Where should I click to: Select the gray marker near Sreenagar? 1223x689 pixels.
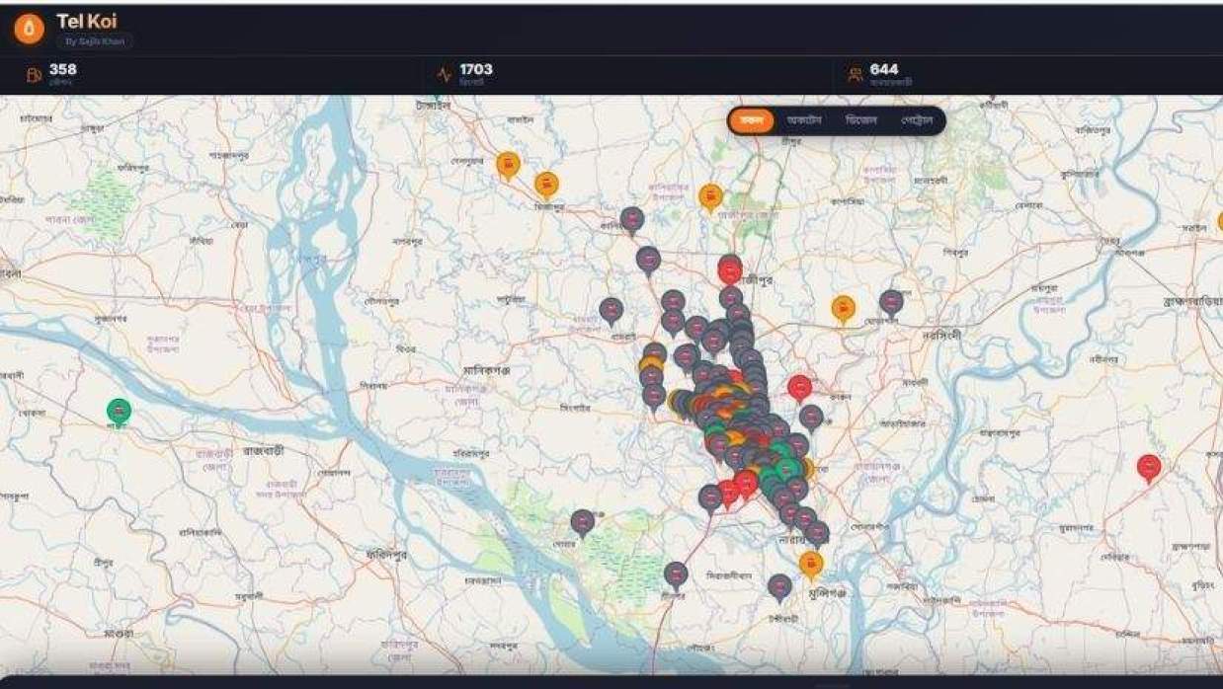click(x=676, y=574)
